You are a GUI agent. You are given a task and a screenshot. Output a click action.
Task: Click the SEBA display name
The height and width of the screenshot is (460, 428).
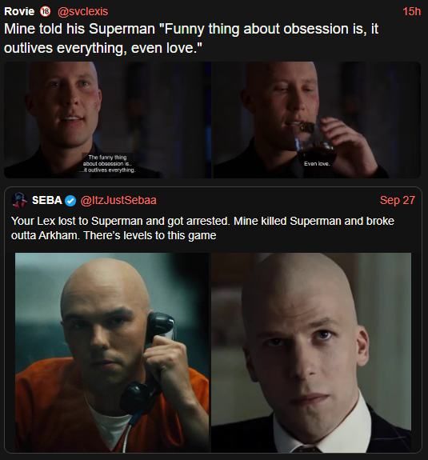(x=47, y=200)
